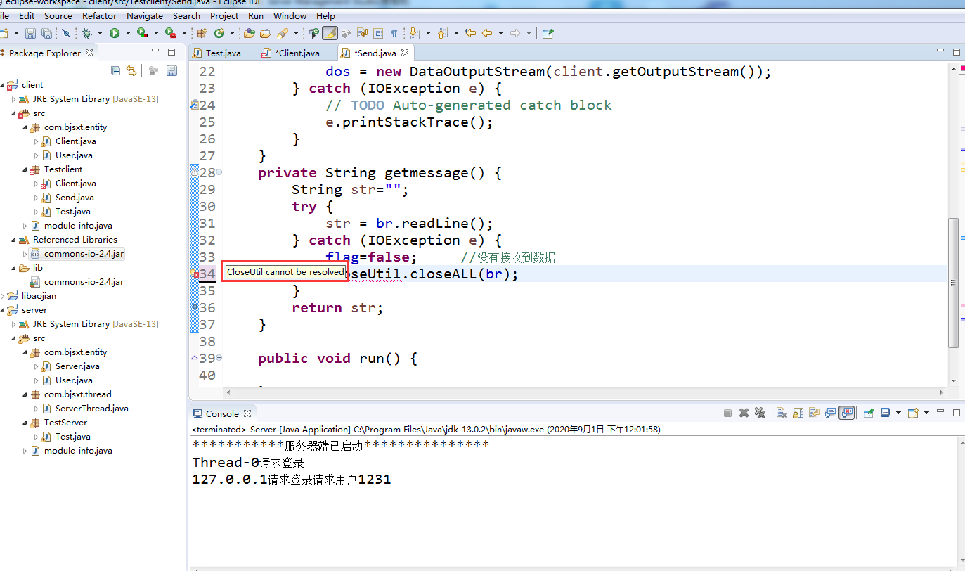965x571 pixels.
Task: Open the Open Console dropdown arrow
Action: [x=926, y=413]
